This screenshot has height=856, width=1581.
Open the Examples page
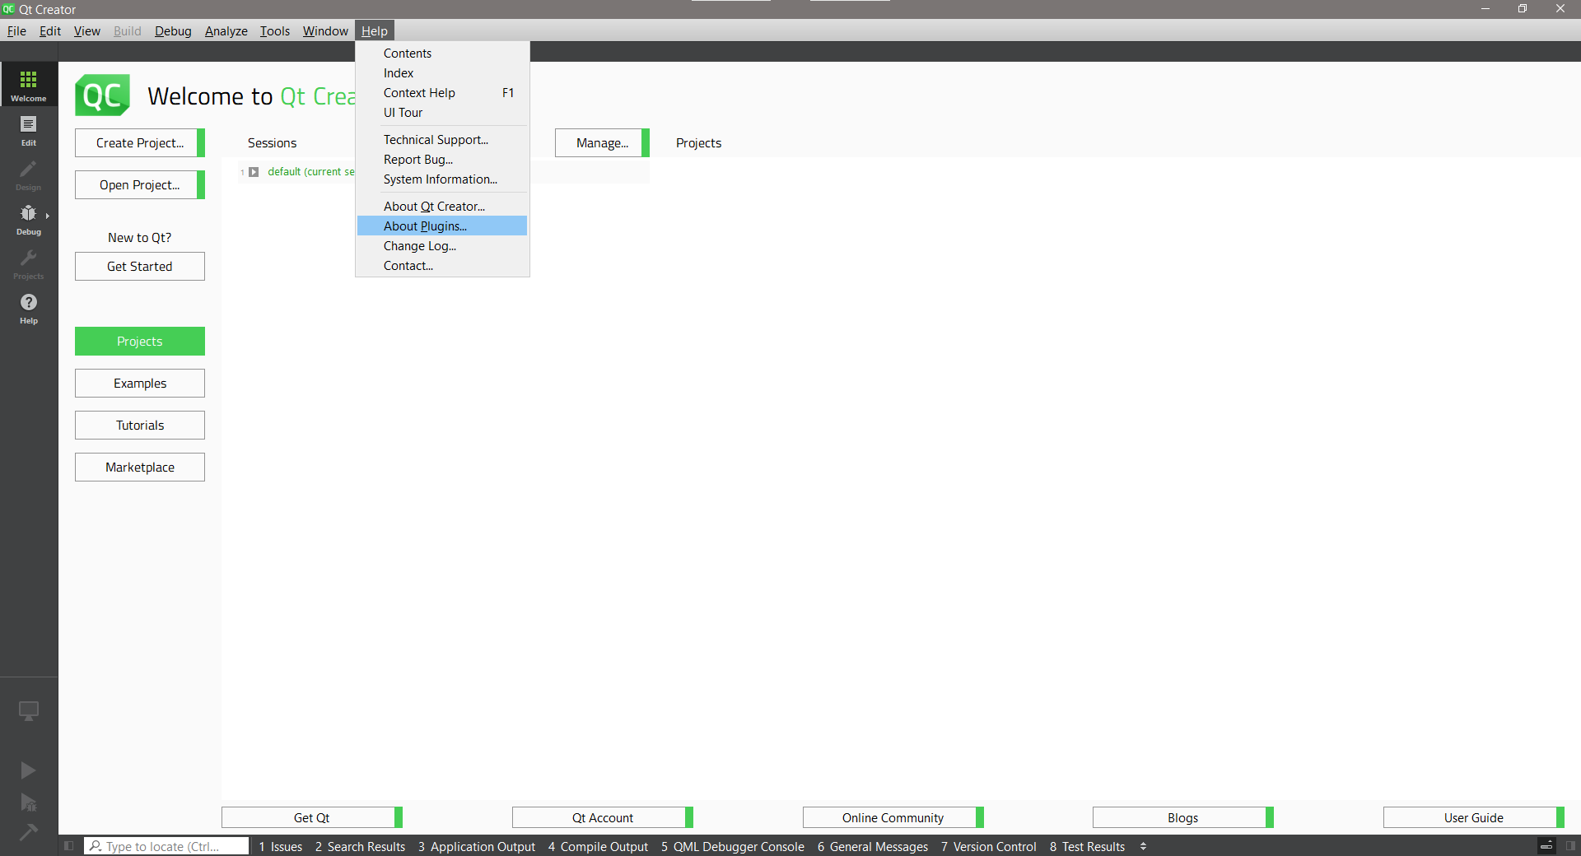[x=140, y=384]
